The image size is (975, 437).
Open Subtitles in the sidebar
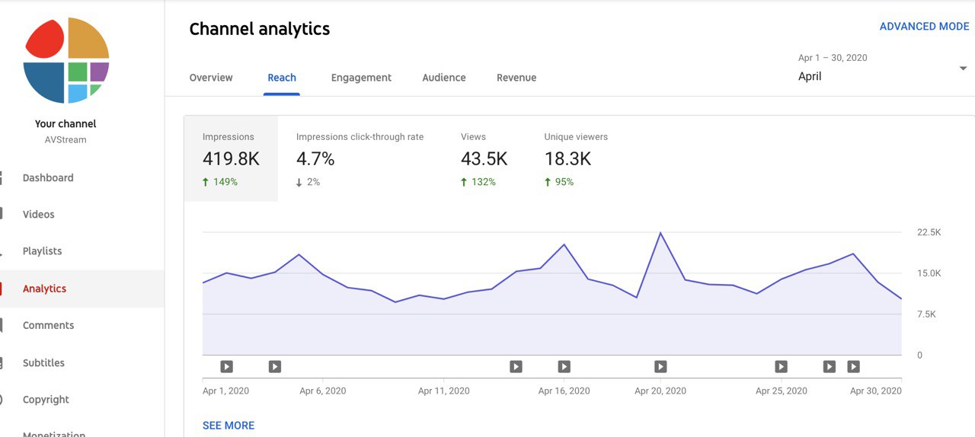(44, 363)
